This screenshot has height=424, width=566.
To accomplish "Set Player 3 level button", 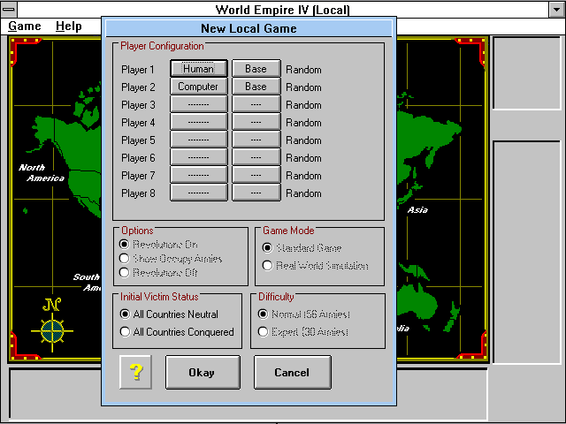I will (256, 104).
